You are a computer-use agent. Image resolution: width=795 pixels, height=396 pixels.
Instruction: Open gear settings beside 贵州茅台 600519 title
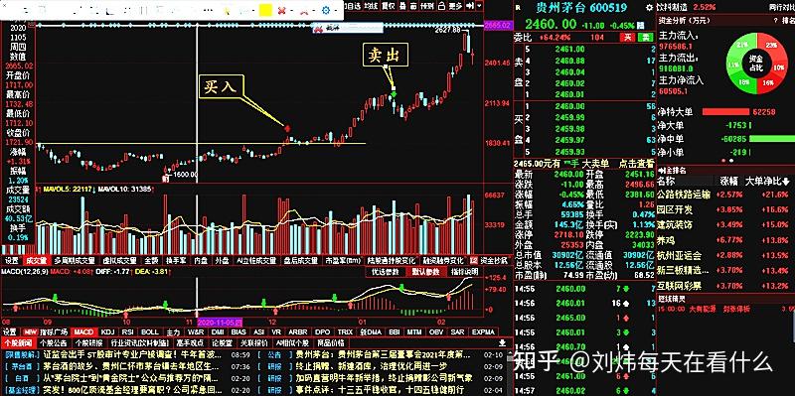pos(649,8)
